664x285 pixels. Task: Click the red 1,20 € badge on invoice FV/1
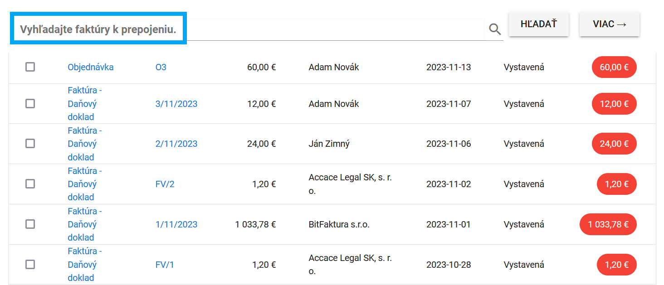pyautogui.click(x=616, y=264)
